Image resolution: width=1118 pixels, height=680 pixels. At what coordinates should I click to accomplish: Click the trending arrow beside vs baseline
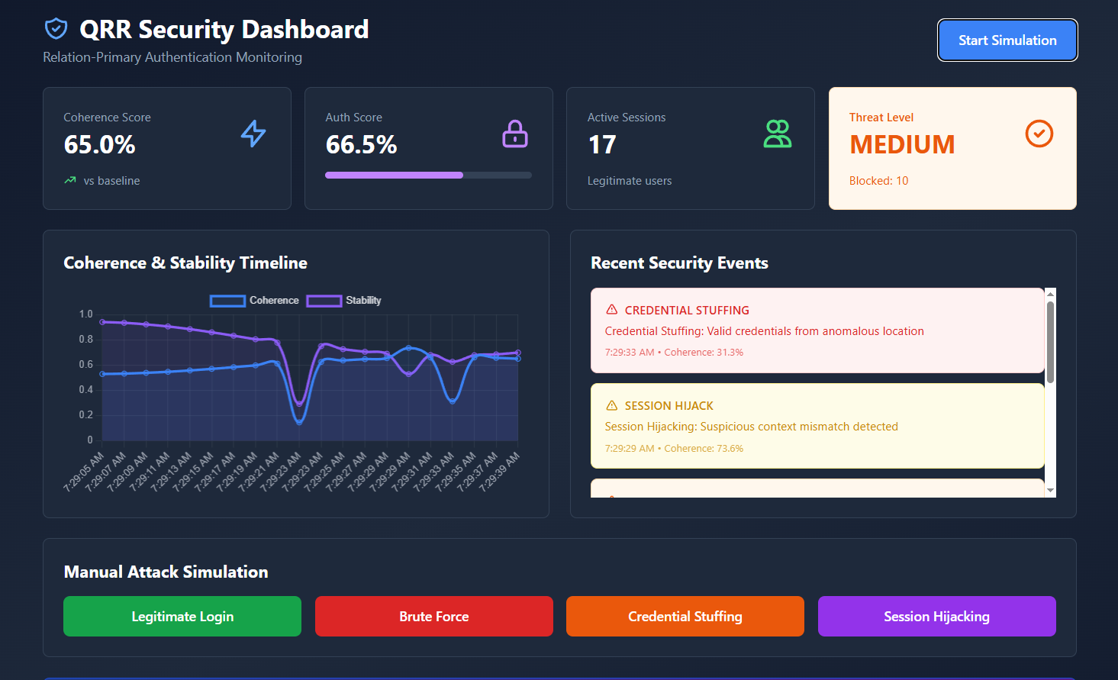[69, 180]
